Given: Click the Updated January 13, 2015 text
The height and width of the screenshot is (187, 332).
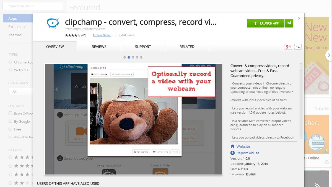Looking at the screenshot, I should [x=249, y=164].
